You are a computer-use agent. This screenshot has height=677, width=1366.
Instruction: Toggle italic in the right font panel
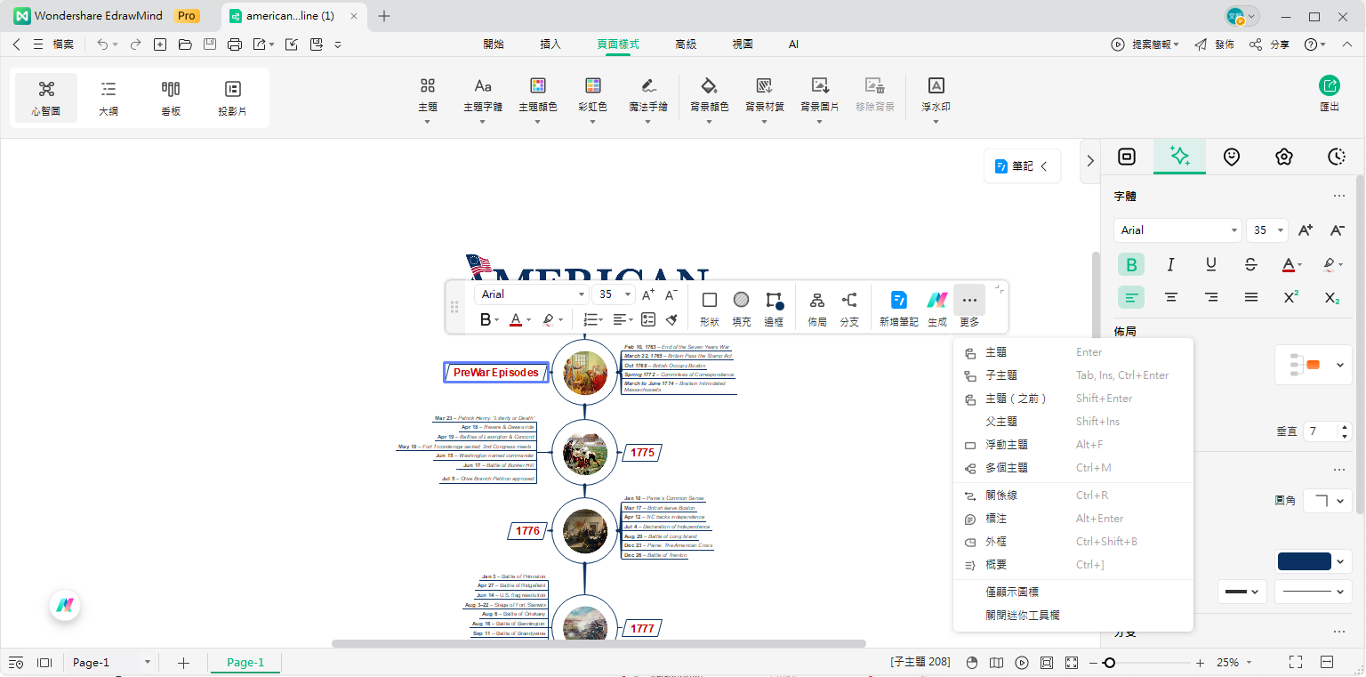tap(1170, 264)
